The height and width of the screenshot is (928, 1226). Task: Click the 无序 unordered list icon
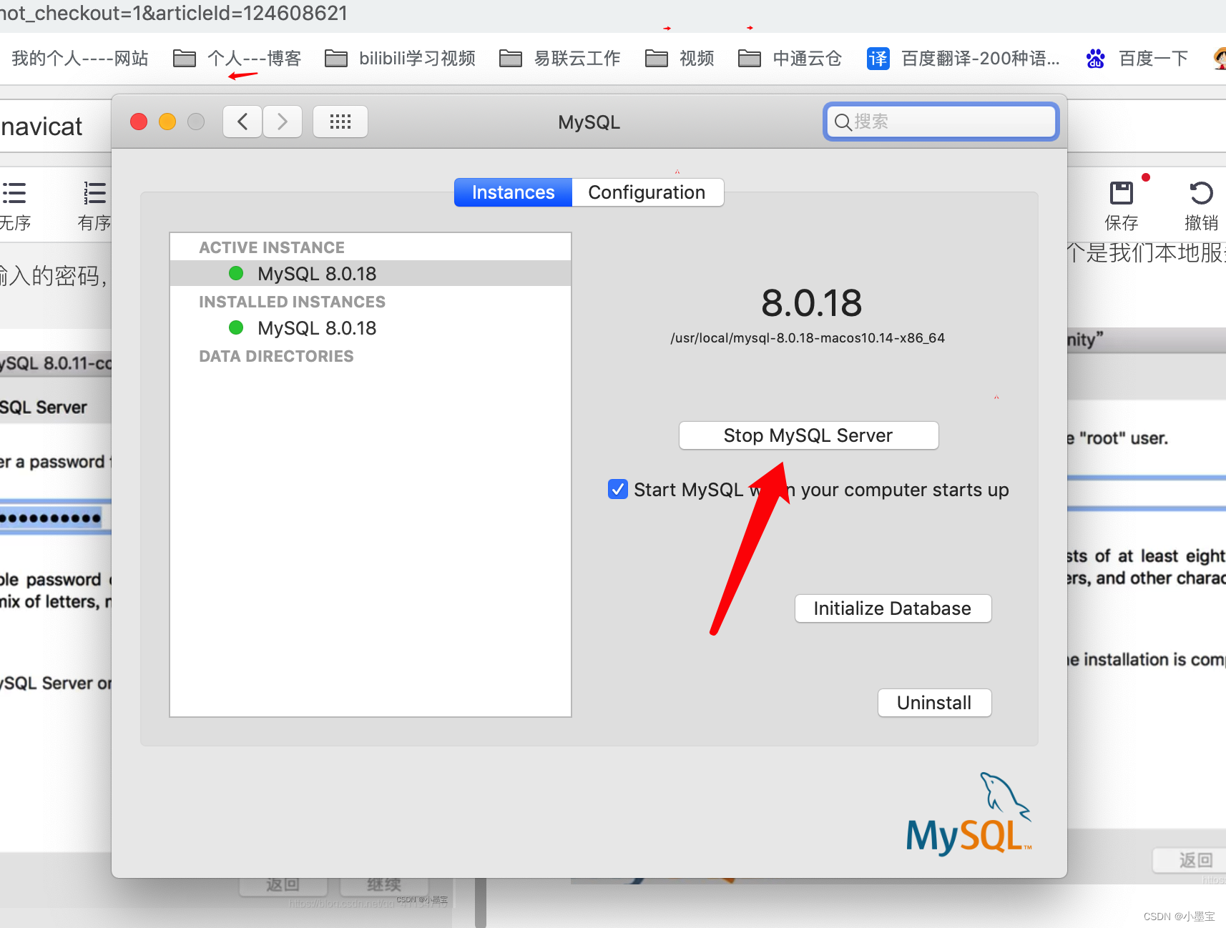(x=14, y=193)
